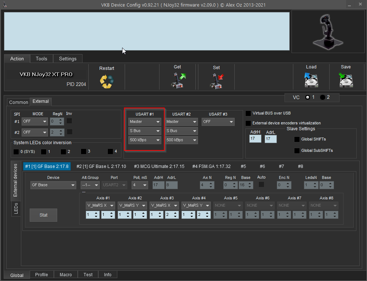
Task: Open the Device GF Base dropdown
Action: coord(53,185)
